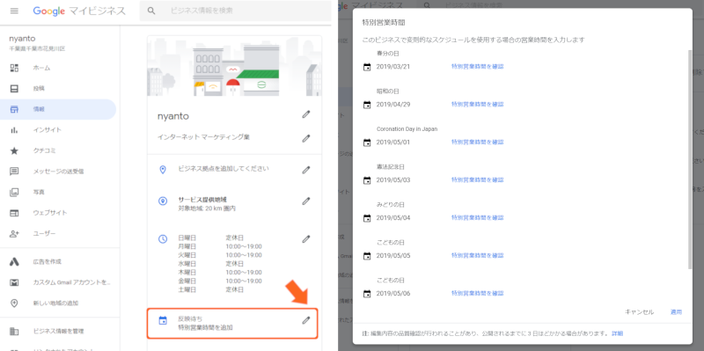Edit the サービス提供地域 with pencil

(x=305, y=201)
